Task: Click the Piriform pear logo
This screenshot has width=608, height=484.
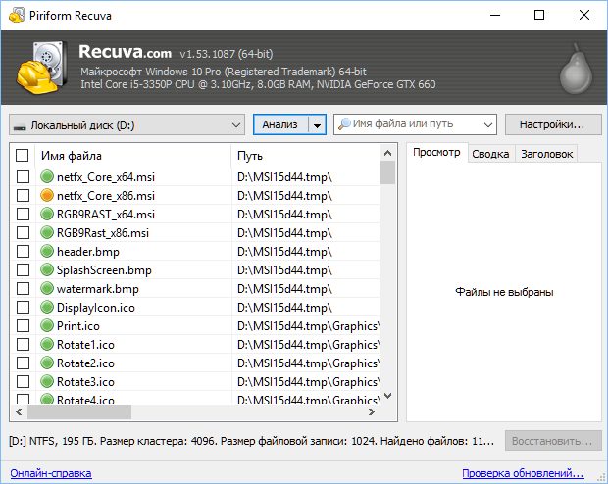Action: click(x=576, y=69)
